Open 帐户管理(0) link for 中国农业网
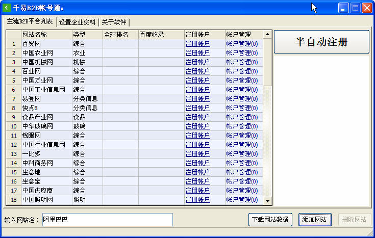This screenshot has width=375, height=238. (242, 53)
